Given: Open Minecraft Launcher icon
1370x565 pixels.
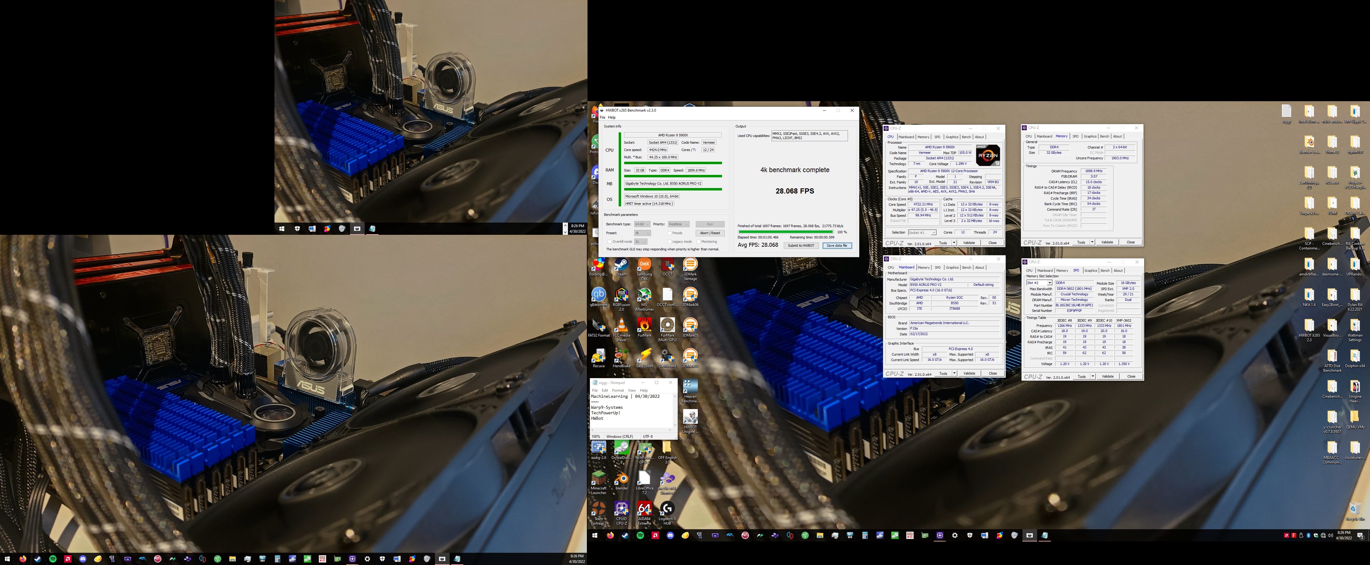Looking at the screenshot, I should click(x=599, y=482).
